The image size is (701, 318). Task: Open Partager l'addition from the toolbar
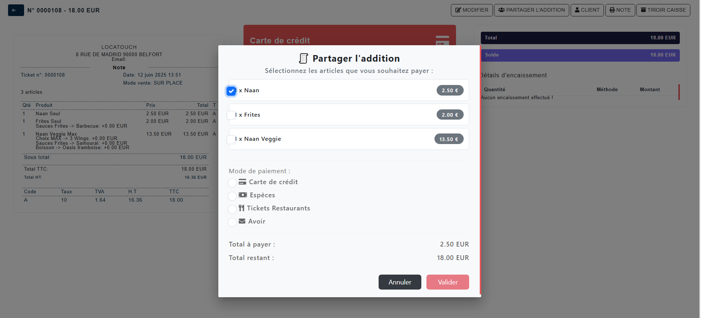[531, 10]
